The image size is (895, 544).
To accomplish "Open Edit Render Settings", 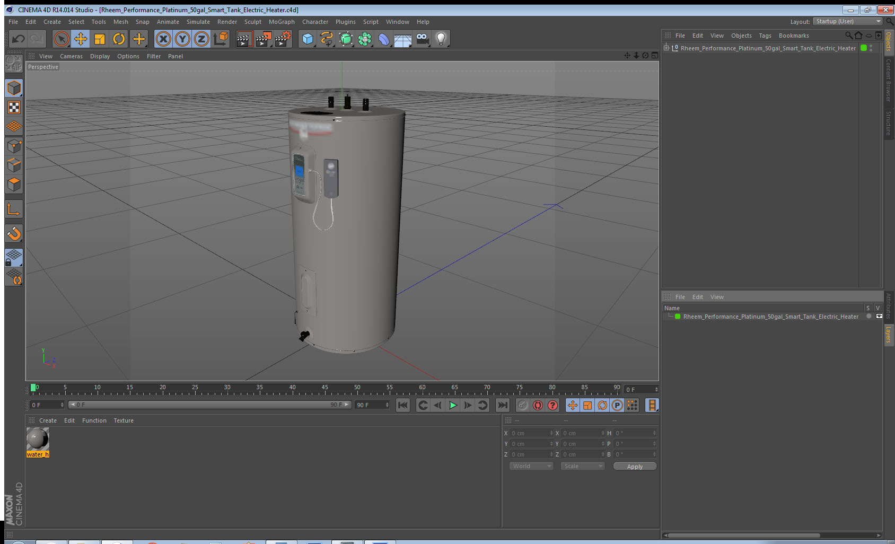I will 283,39.
